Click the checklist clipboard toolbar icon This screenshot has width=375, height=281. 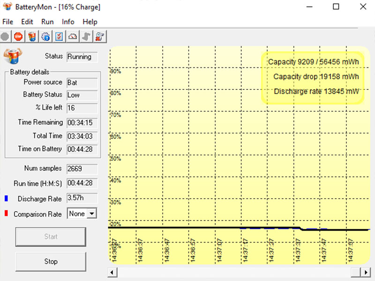[x=59, y=37]
